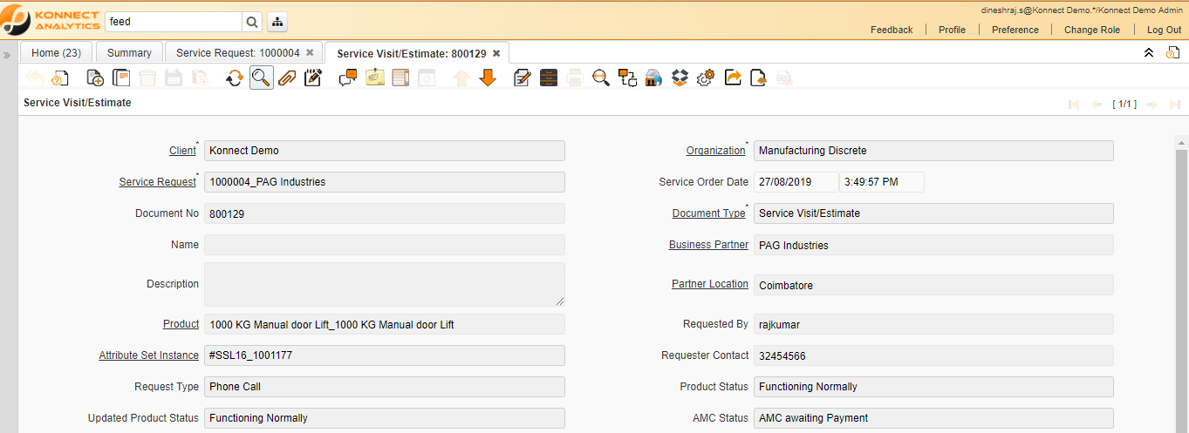Switch to the Home (23) tab
The image size is (1189, 433).
(56, 53)
